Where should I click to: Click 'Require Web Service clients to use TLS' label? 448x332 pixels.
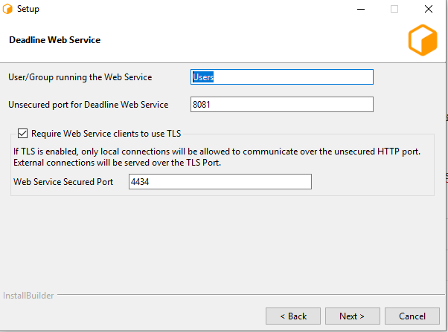pos(106,134)
